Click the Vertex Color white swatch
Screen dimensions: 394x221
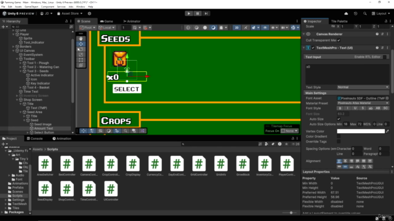pyautogui.click(x=361, y=131)
